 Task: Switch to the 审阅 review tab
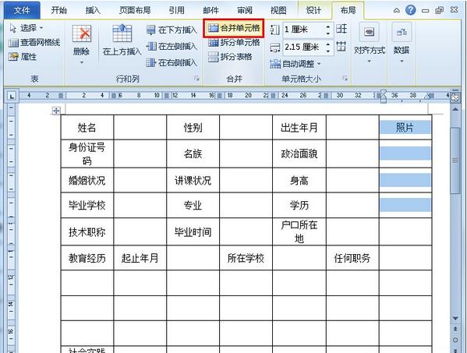[x=245, y=10]
